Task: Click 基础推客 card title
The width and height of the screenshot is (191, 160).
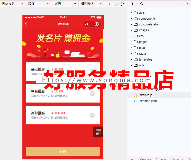Action: pos(38,69)
